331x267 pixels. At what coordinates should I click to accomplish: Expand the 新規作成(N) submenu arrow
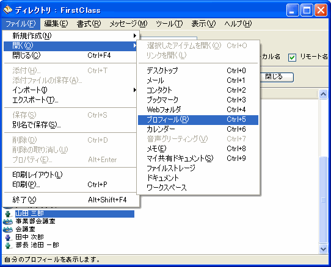pos(135,36)
